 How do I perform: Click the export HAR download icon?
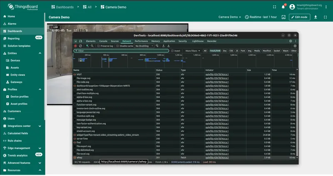point(169,46)
